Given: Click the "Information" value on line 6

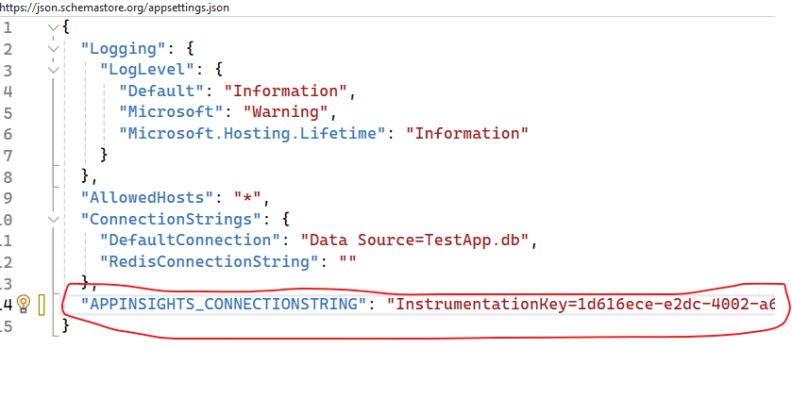Looking at the screenshot, I should [467, 133].
